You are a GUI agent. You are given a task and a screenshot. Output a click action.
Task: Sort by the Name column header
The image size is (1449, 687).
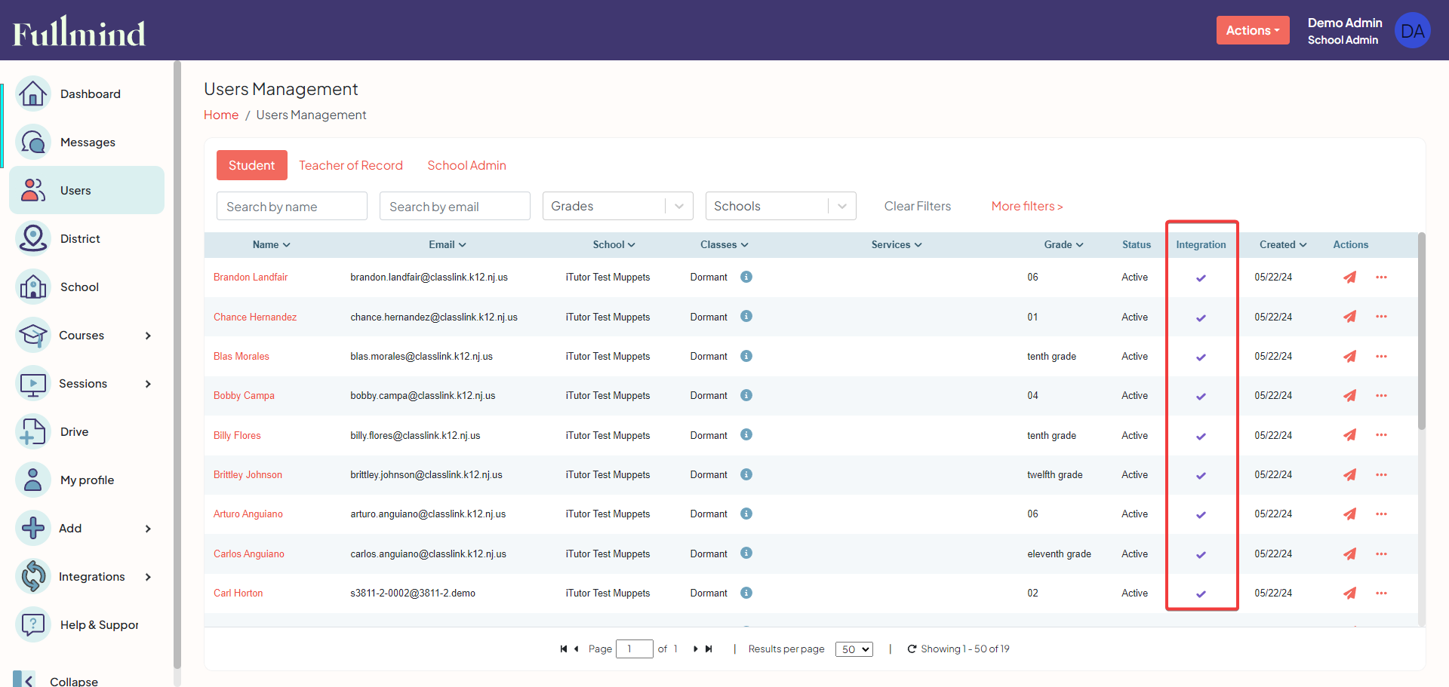coord(272,244)
